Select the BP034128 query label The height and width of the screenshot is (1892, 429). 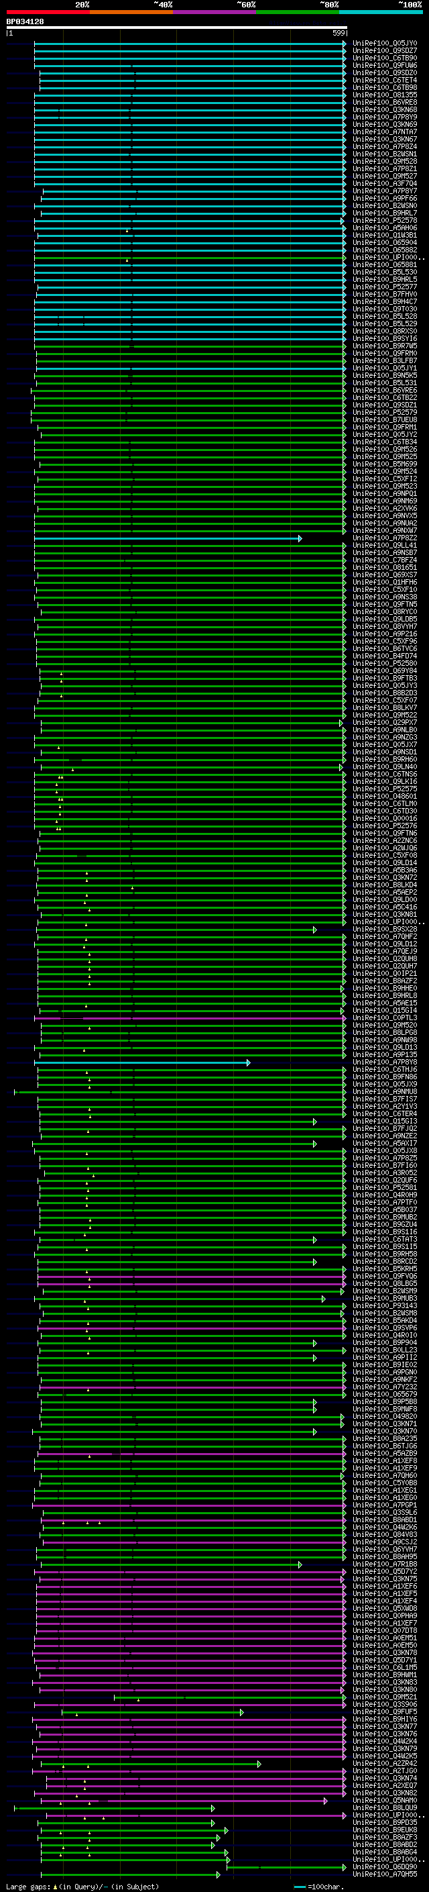click(x=25, y=21)
